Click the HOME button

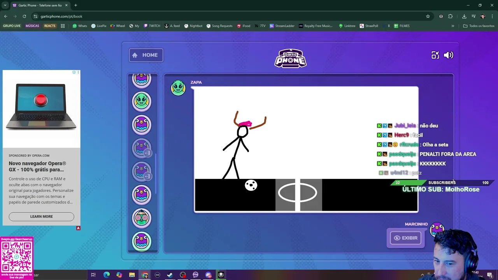(146, 55)
